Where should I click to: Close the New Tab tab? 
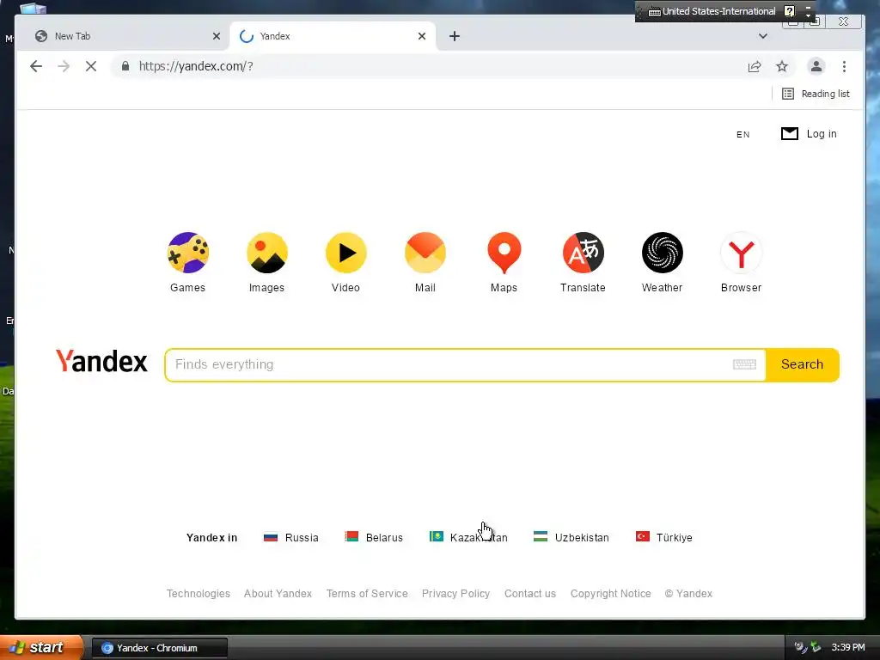click(x=217, y=36)
